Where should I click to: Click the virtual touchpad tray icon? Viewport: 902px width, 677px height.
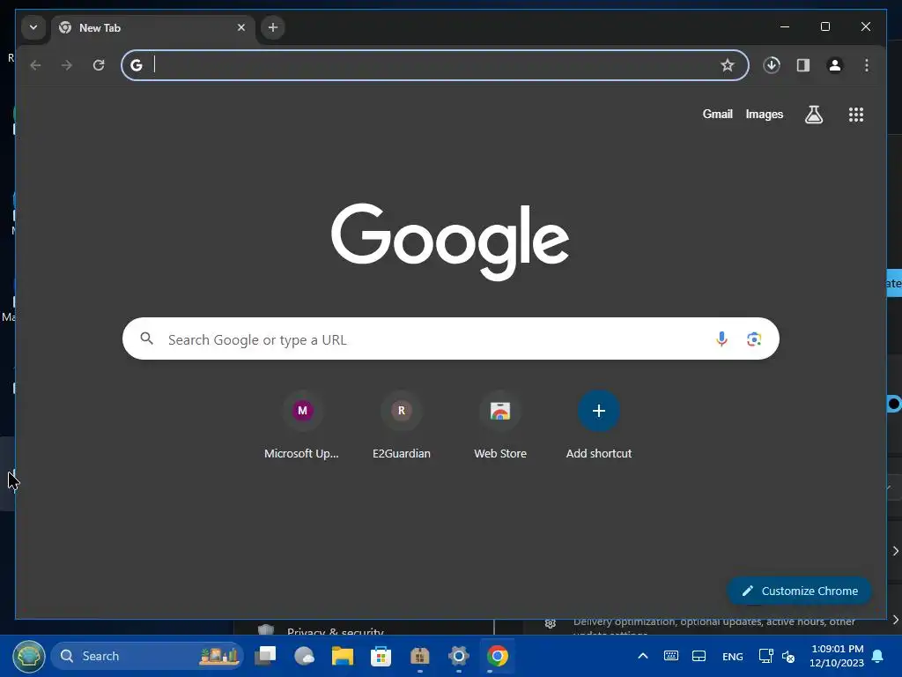[699, 656]
